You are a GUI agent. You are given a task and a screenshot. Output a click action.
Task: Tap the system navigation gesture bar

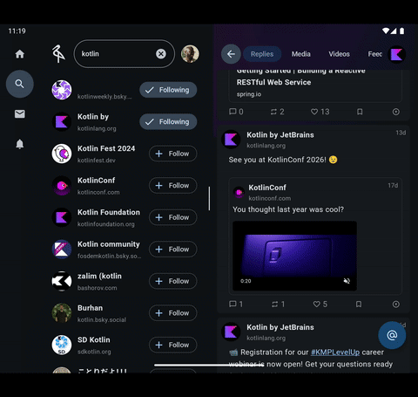click(209, 365)
